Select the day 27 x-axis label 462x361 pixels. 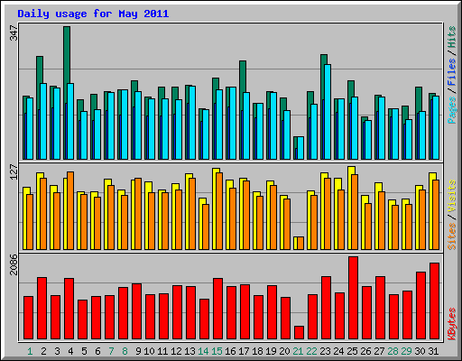click(x=379, y=351)
